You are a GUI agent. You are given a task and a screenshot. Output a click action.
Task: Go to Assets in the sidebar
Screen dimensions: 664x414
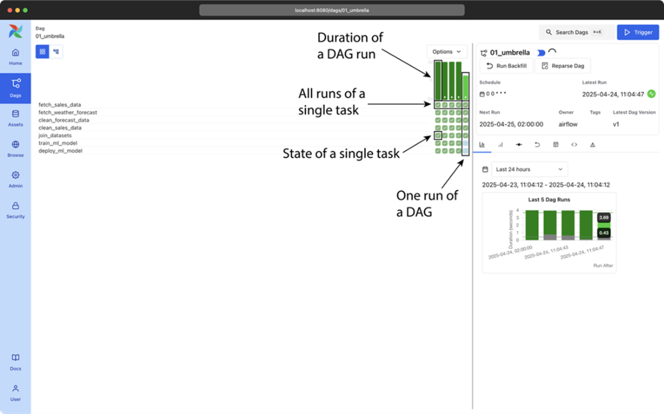[15, 118]
